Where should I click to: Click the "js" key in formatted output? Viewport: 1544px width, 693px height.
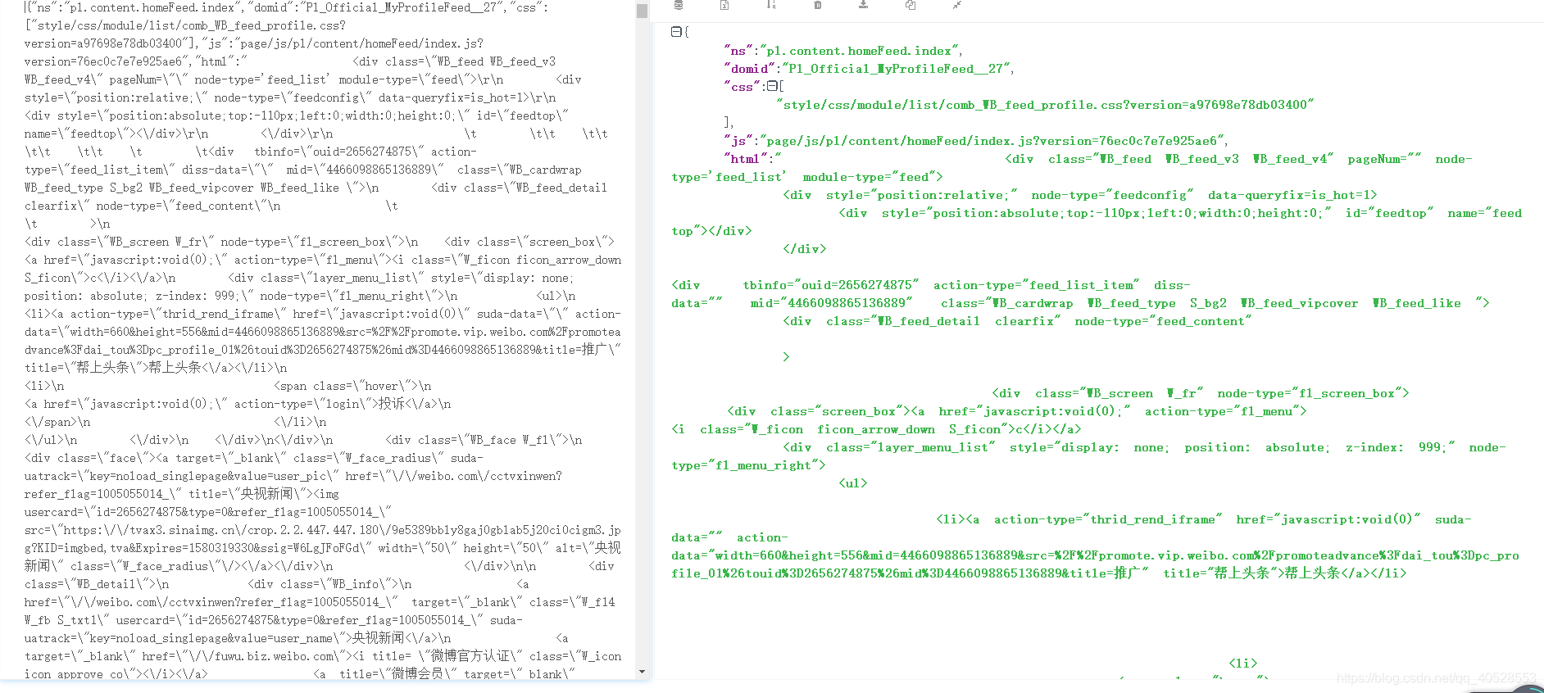738,141
